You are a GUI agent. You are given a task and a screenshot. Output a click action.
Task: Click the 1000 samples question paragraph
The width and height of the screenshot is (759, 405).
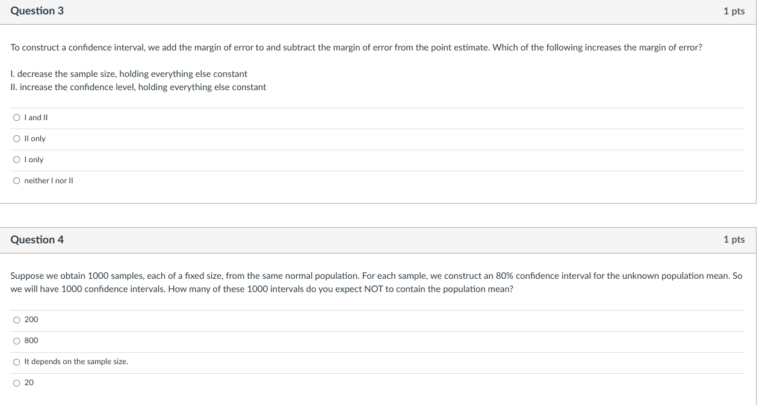(376, 282)
